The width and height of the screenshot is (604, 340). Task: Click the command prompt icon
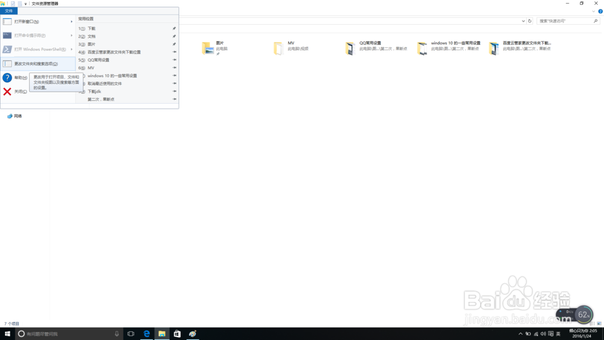7,36
